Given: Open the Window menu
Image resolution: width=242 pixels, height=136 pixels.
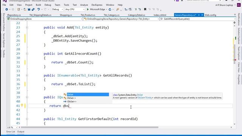Looking at the screenshot, I should tap(110, 5).
